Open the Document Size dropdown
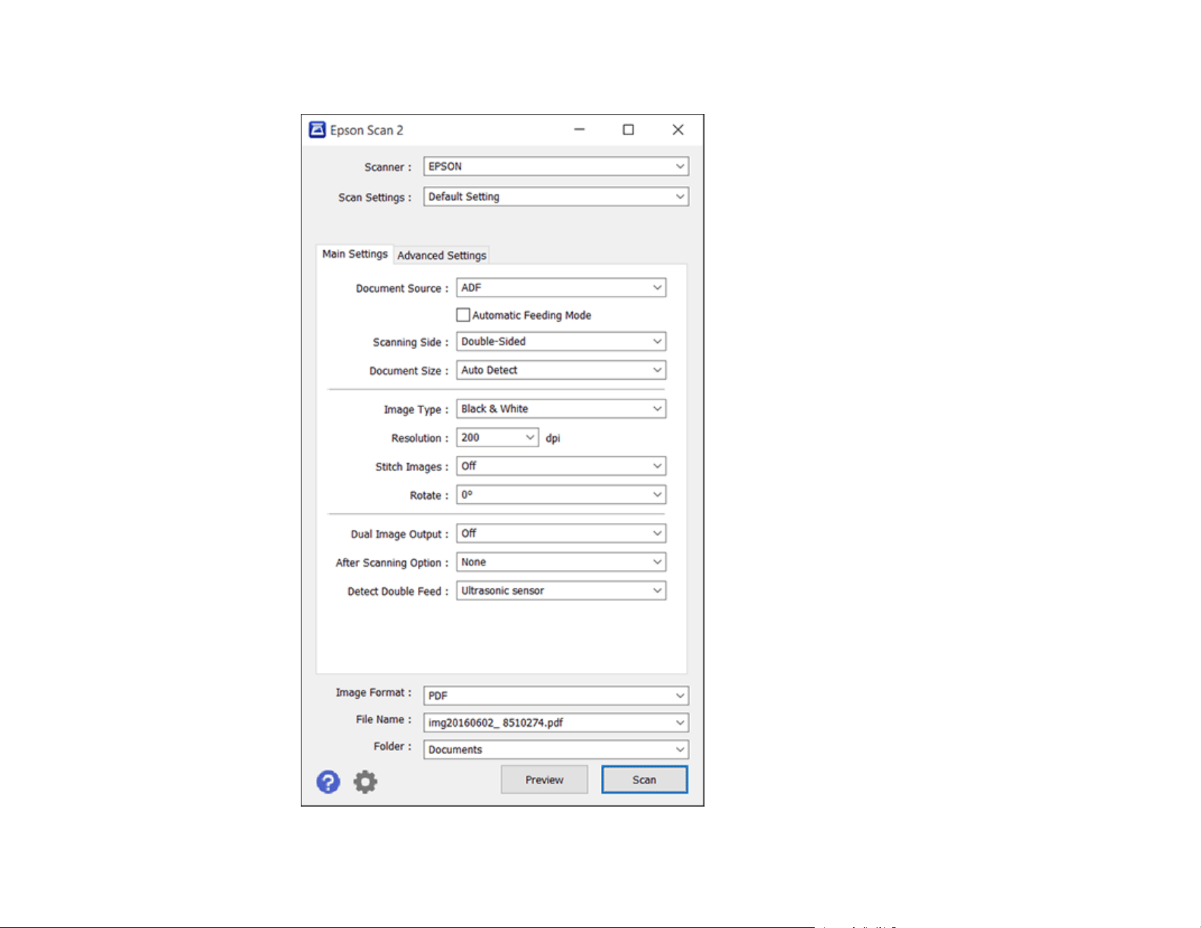The width and height of the screenshot is (1201, 928). click(x=561, y=370)
